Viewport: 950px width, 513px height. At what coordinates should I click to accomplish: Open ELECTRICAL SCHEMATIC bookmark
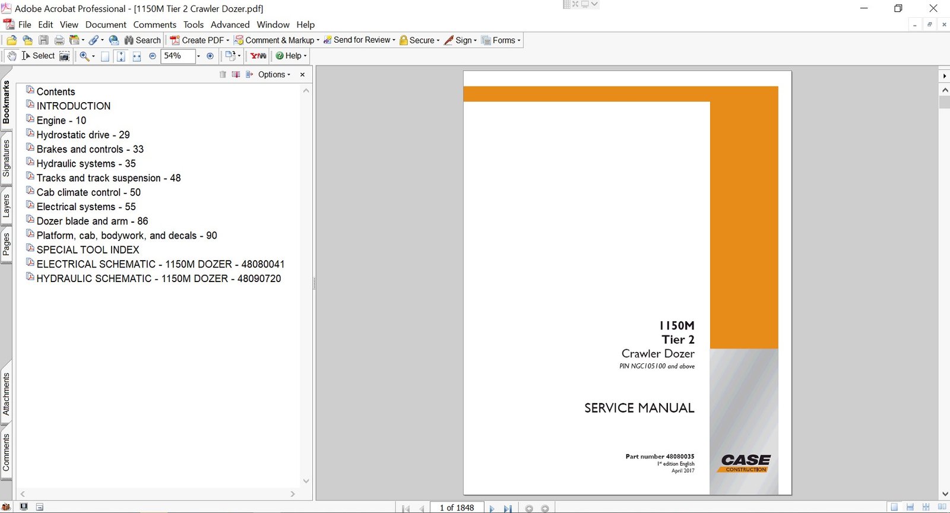point(160,264)
